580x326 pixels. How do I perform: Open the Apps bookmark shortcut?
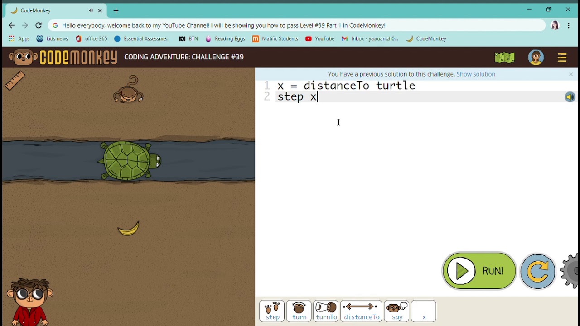click(19, 39)
